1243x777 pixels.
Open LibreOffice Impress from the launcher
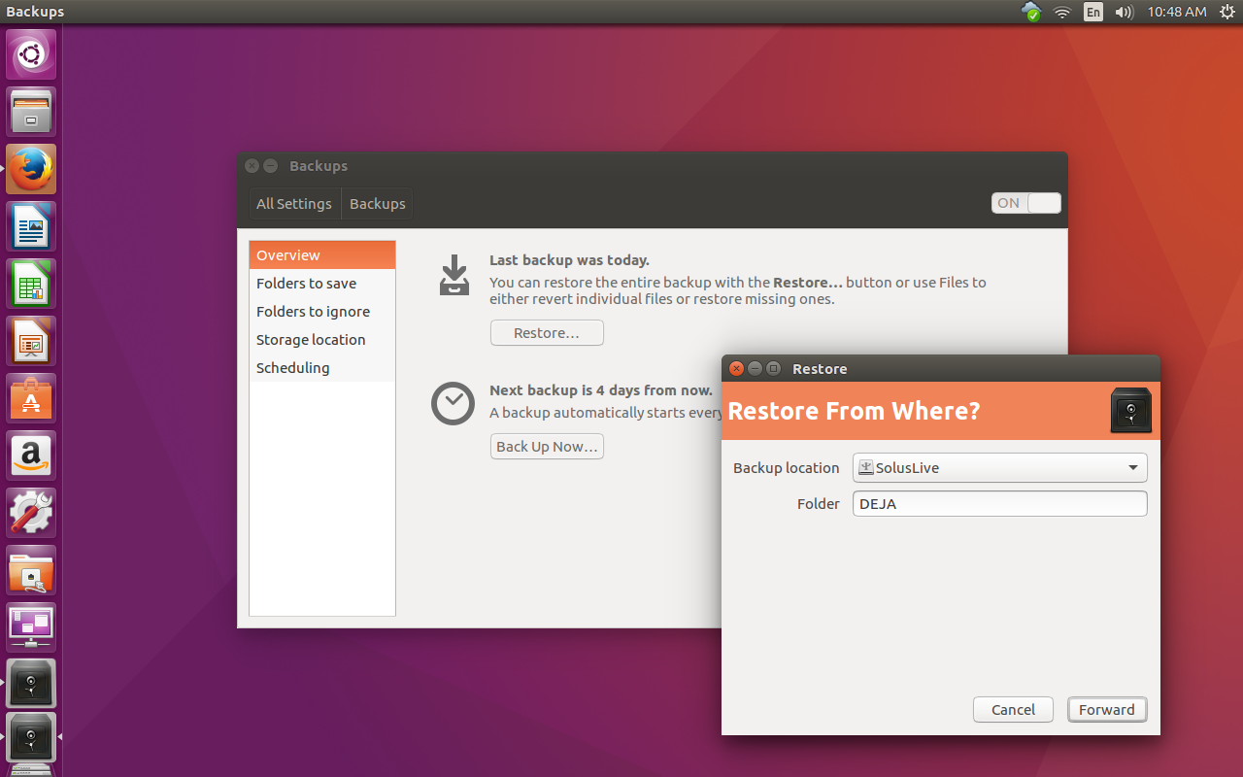(31, 341)
